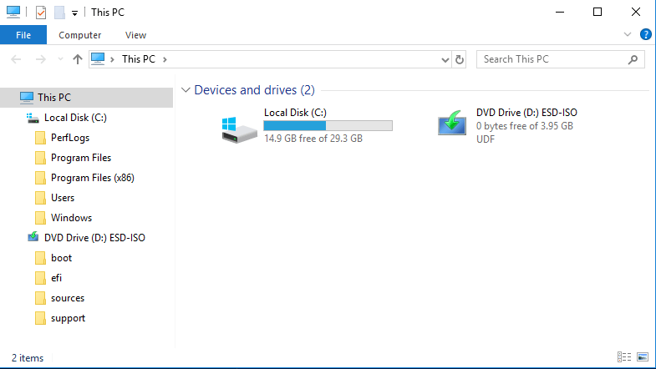The height and width of the screenshot is (369, 656).
Task: Select the Local Disk (C:) drive icon
Action: click(239, 129)
